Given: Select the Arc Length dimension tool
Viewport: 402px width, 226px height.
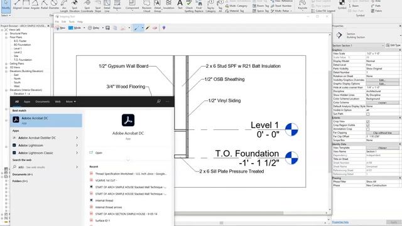Looking at the screenshot, I should tap(64, 6).
